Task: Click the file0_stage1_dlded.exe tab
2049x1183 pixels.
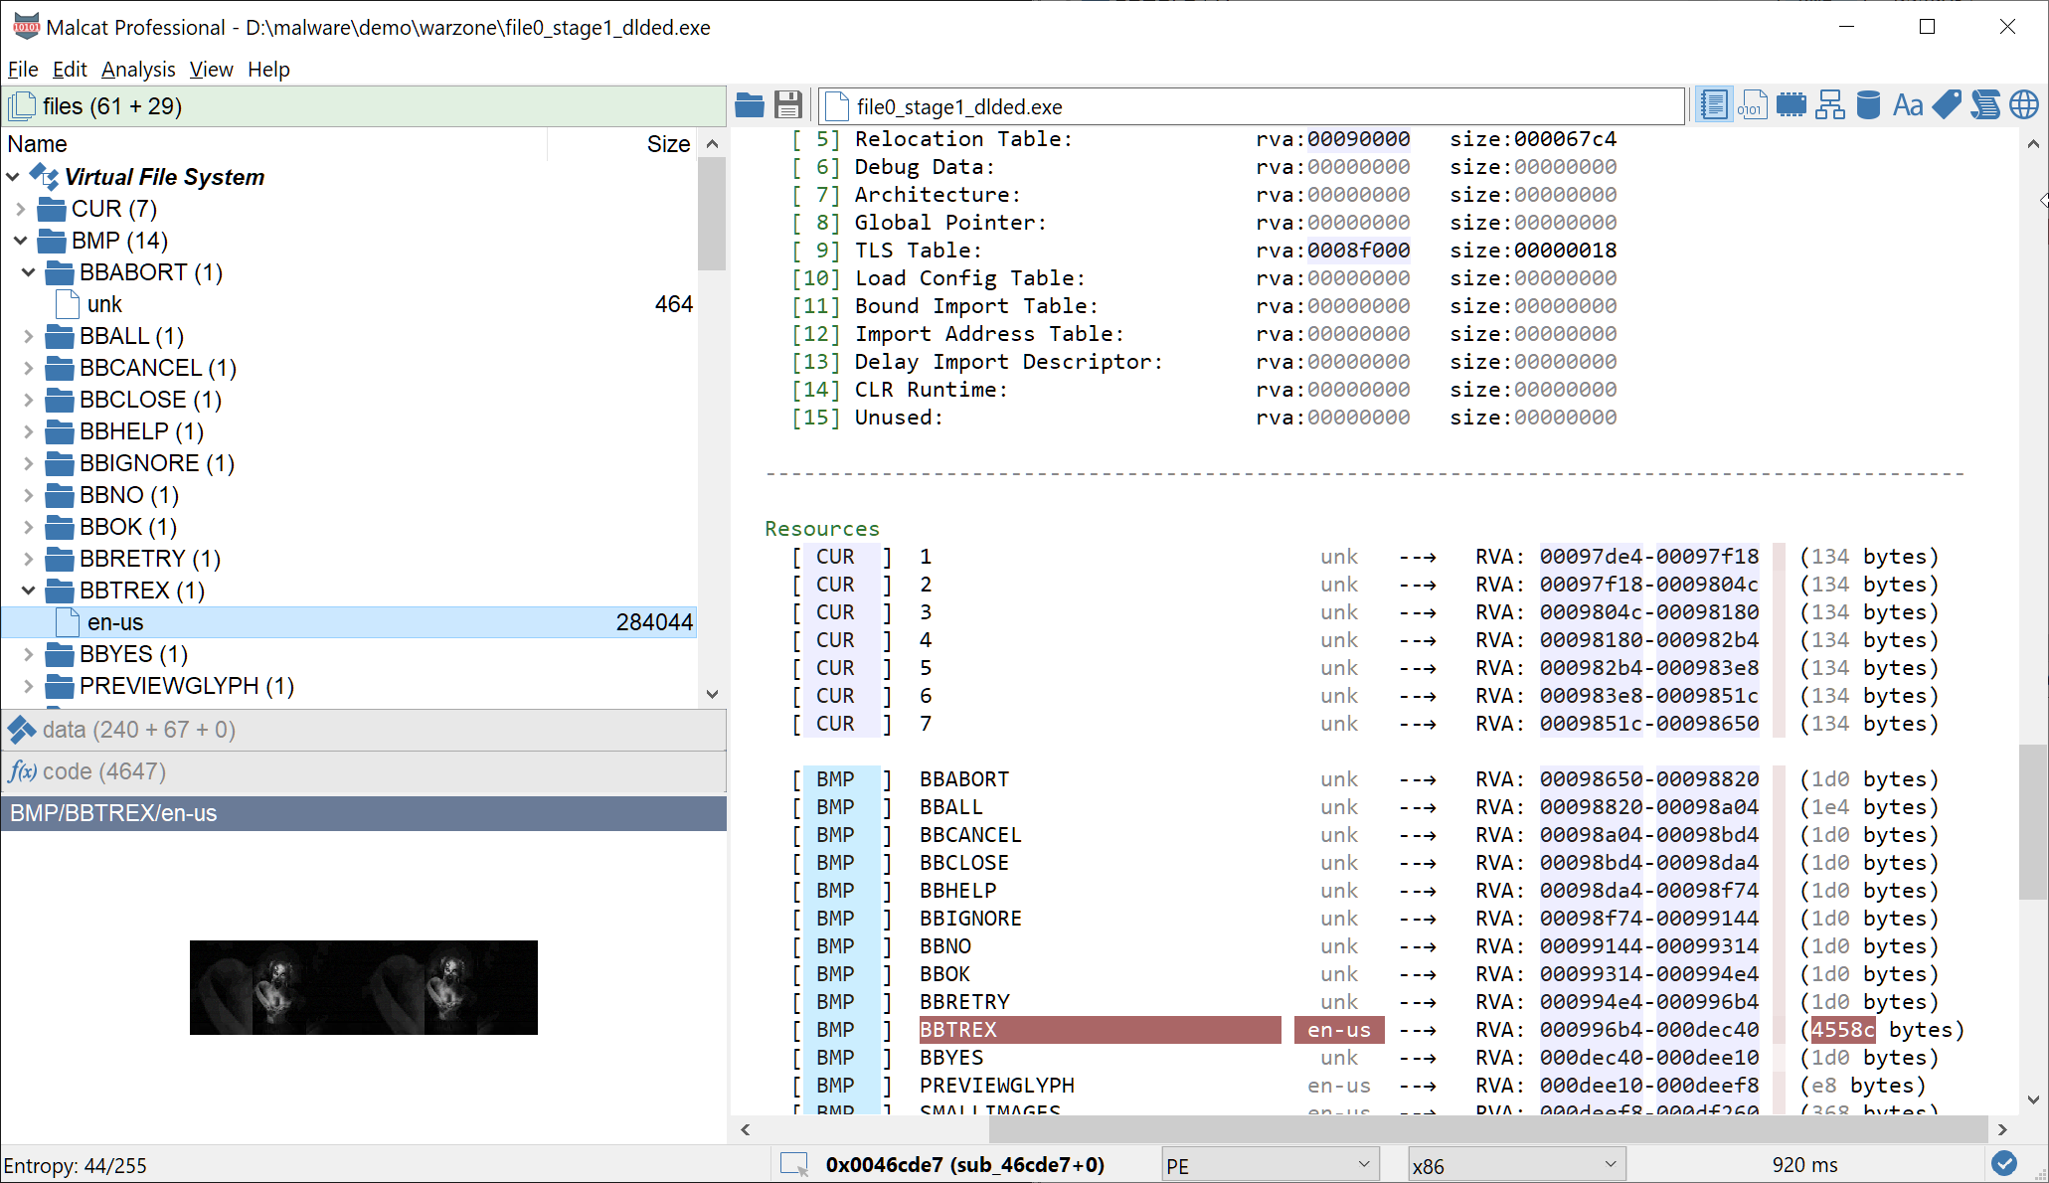Action: point(956,105)
